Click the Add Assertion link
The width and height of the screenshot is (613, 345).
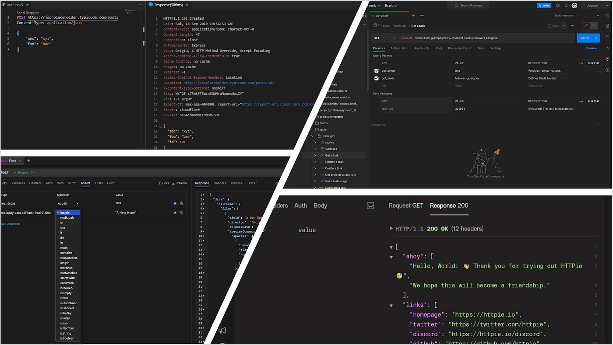[10, 224]
